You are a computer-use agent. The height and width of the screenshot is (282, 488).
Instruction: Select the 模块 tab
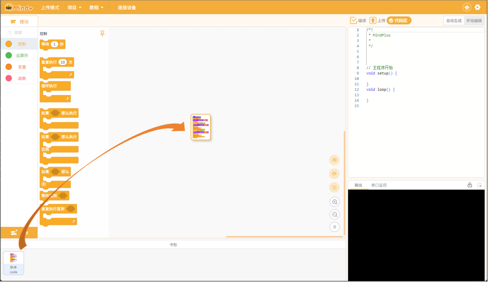click(x=19, y=22)
